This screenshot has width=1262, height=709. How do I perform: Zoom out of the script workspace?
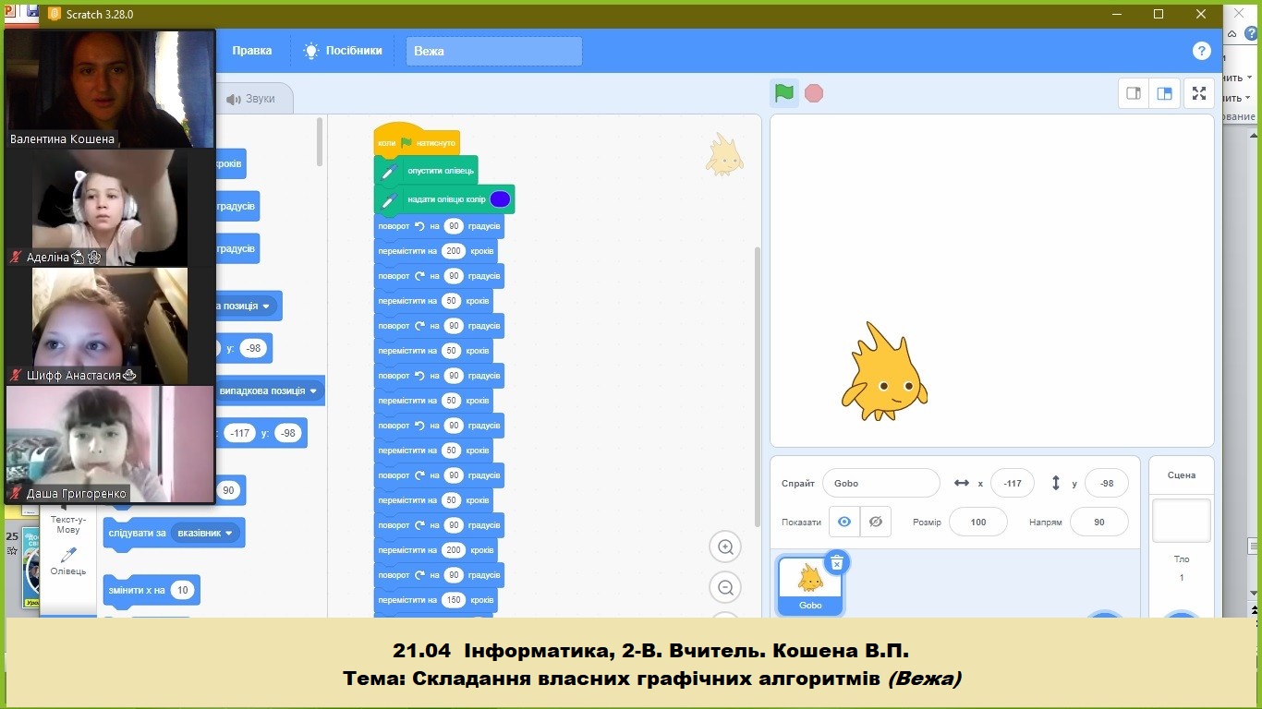[x=725, y=587]
